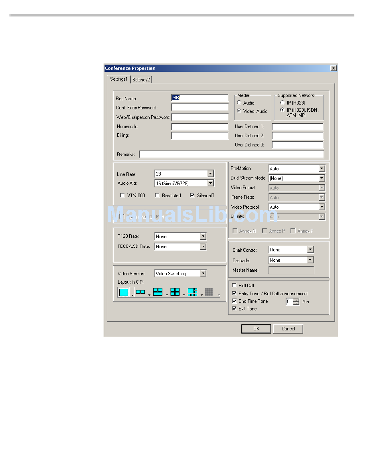This screenshot has width=379, height=472.
Task: Select the four-window quad layout icon
Action: tap(175, 292)
